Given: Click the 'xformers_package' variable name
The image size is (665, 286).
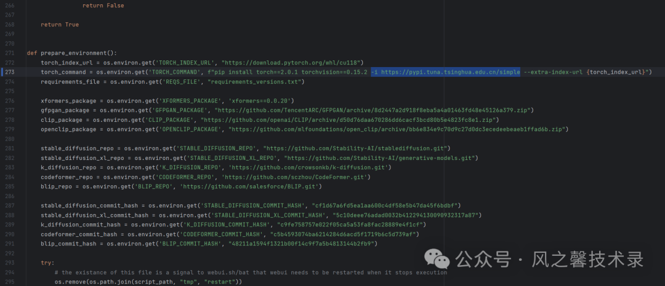Looking at the screenshot, I should pos(68,101).
